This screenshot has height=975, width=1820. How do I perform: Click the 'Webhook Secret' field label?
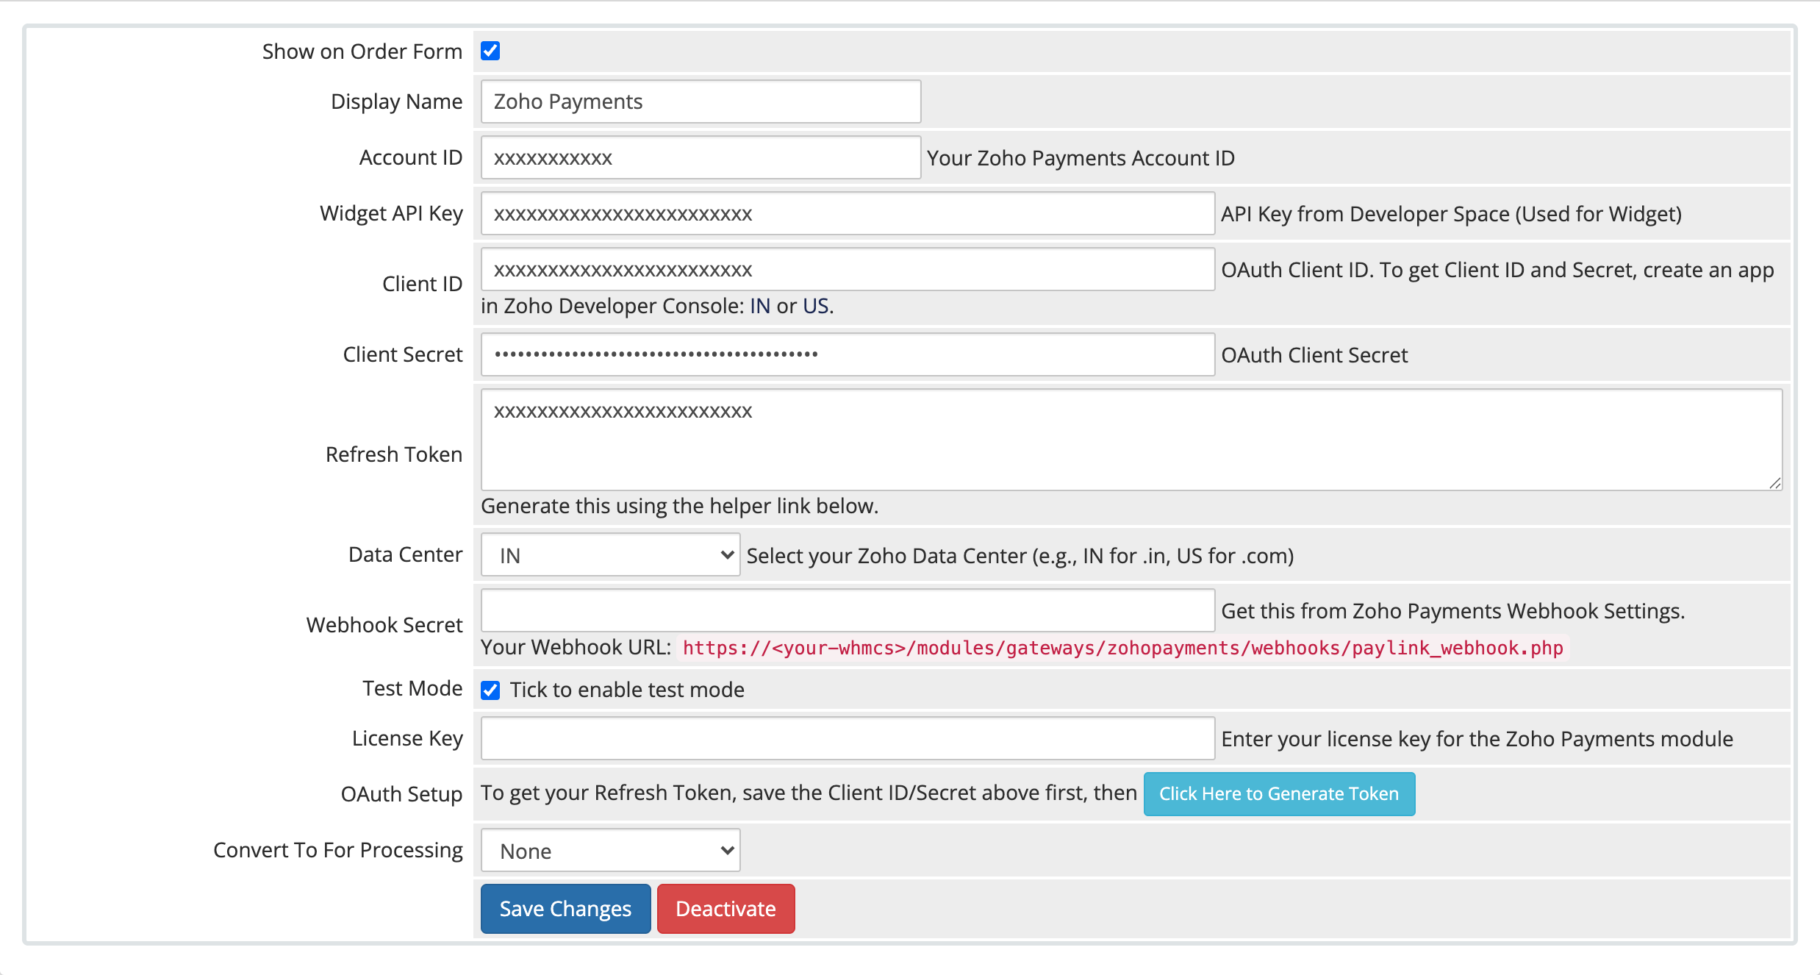point(384,625)
